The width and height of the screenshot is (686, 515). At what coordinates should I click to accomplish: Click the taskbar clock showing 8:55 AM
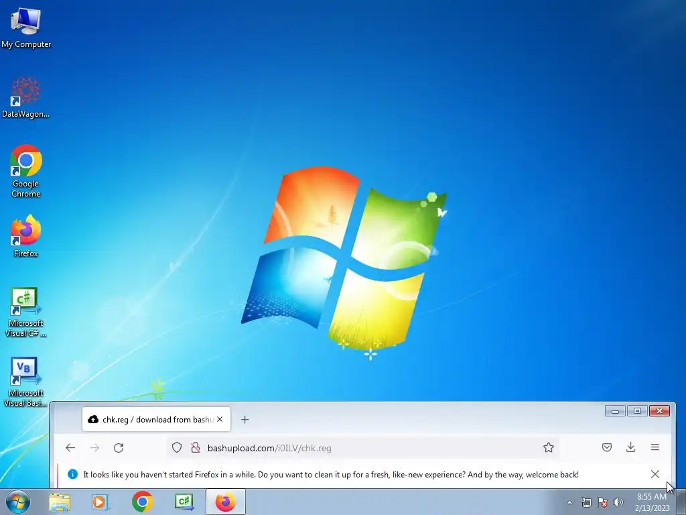tap(652, 502)
